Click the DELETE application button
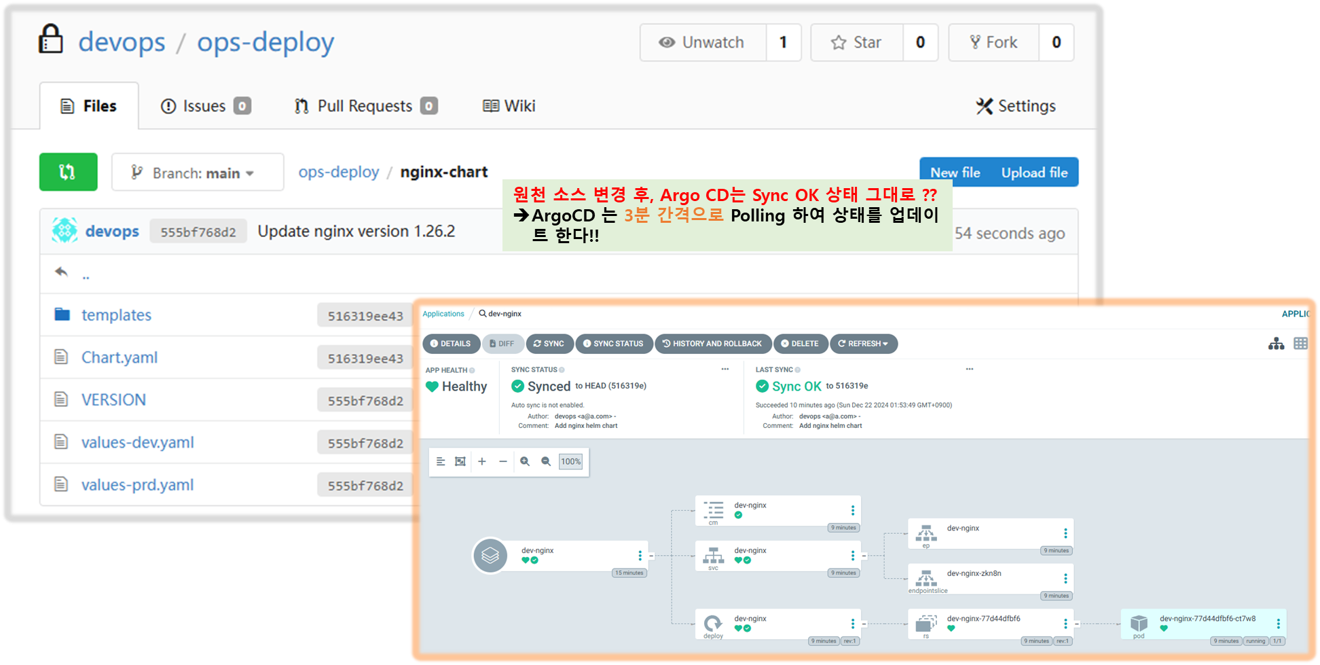 (801, 344)
